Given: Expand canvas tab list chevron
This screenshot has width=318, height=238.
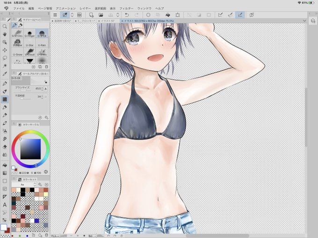Looking at the screenshot, I should tap(304, 21).
